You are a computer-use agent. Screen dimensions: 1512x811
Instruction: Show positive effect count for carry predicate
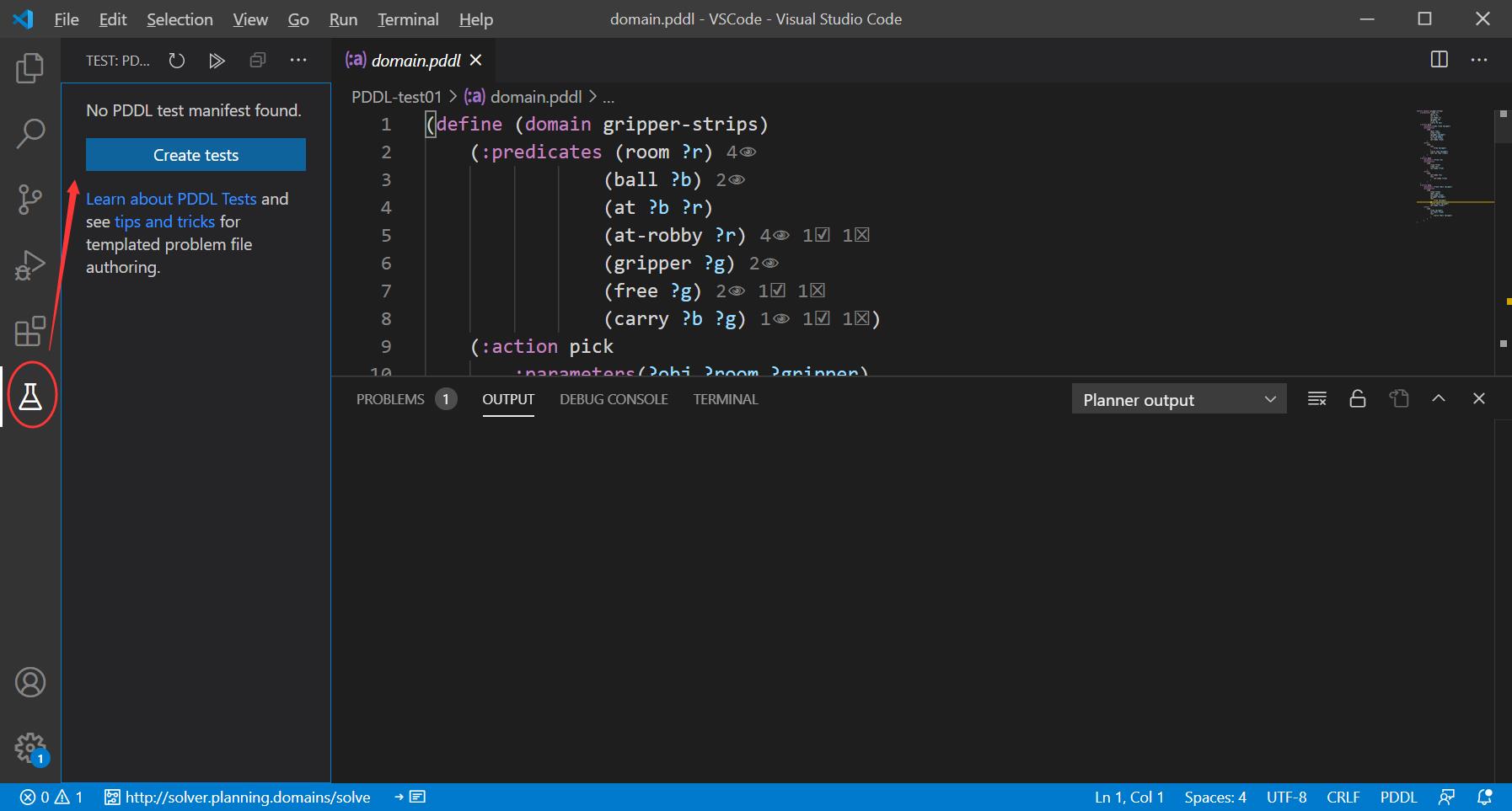[816, 319]
